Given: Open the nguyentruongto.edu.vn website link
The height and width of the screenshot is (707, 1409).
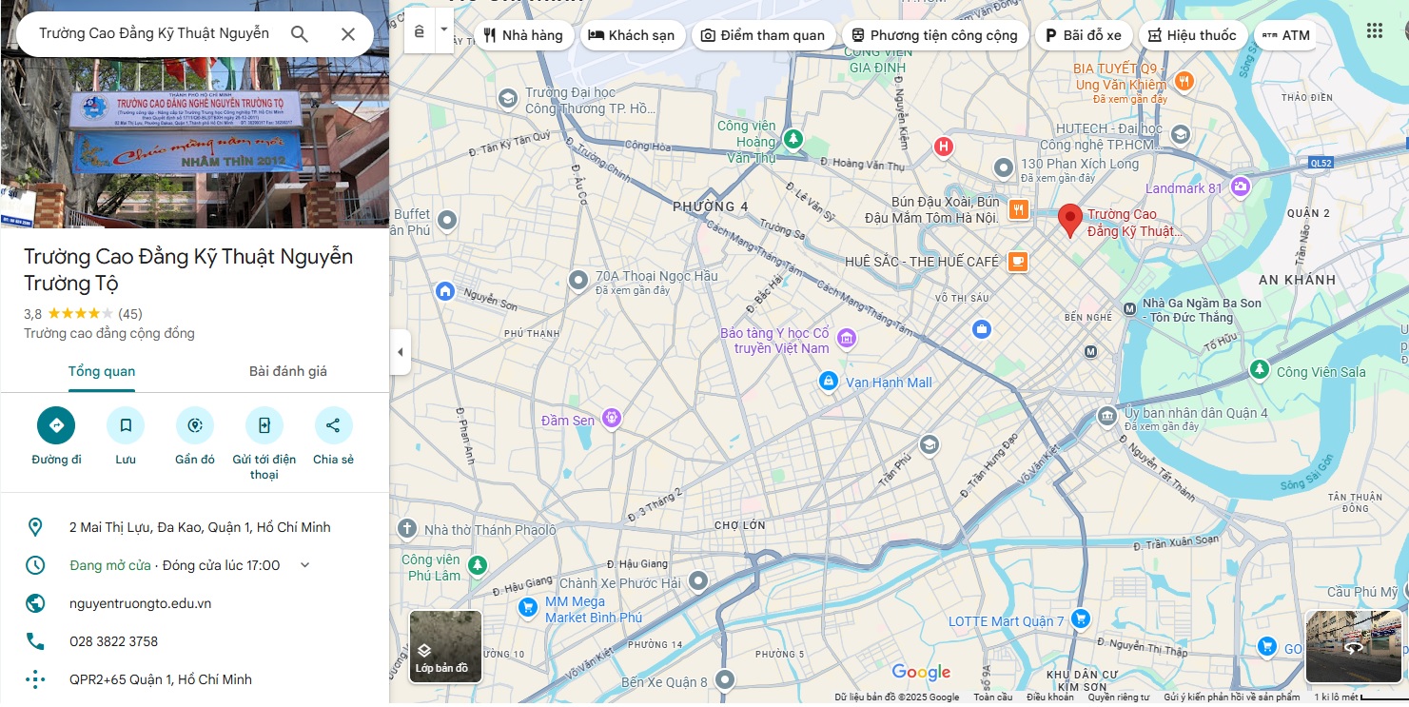Looking at the screenshot, I should pos(141,603).
